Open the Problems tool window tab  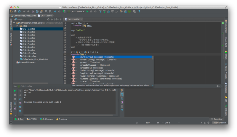pos(62,119)
